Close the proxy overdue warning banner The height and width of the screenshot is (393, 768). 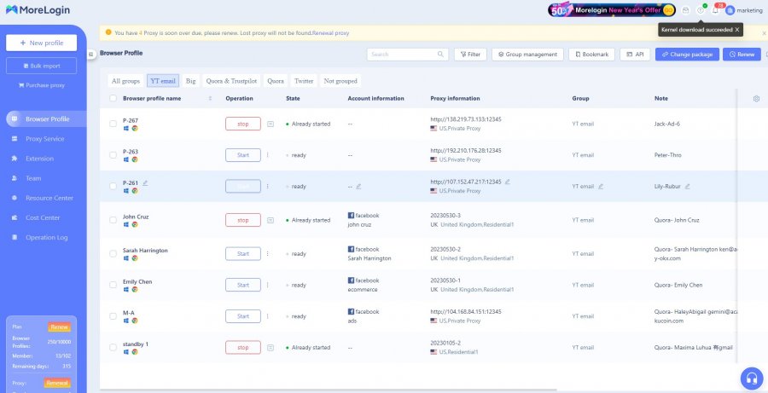(x=764, y=33)
